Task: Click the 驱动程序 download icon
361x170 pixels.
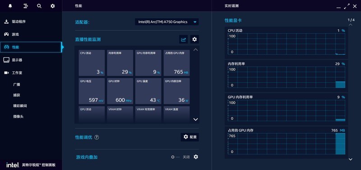Action: (6, 22)
